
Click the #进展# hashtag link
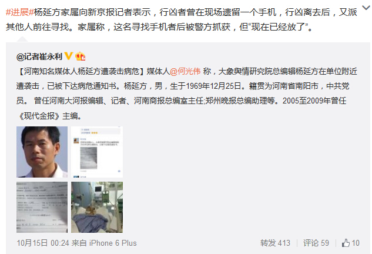point(20,12)
